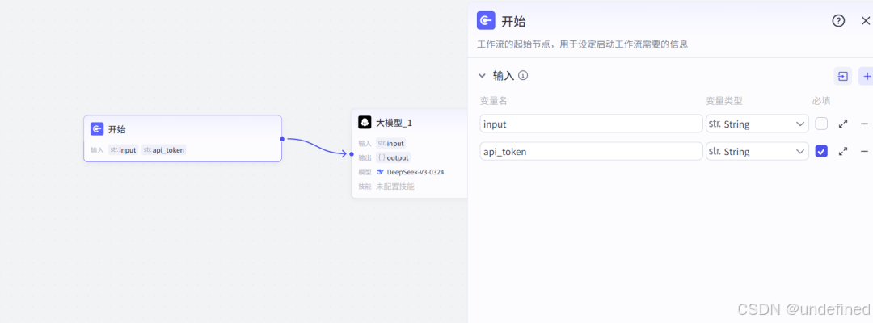Remove the input variable row
This screenshot has width=873, height=323.
point(864,124)
